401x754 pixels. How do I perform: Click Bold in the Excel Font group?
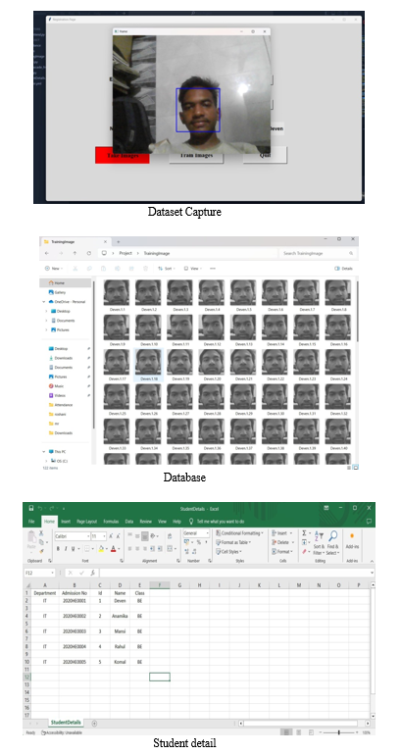click(x=58, y=549)
